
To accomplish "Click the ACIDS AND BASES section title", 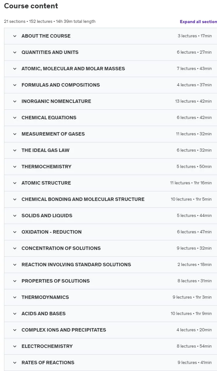I will (43, 313).
